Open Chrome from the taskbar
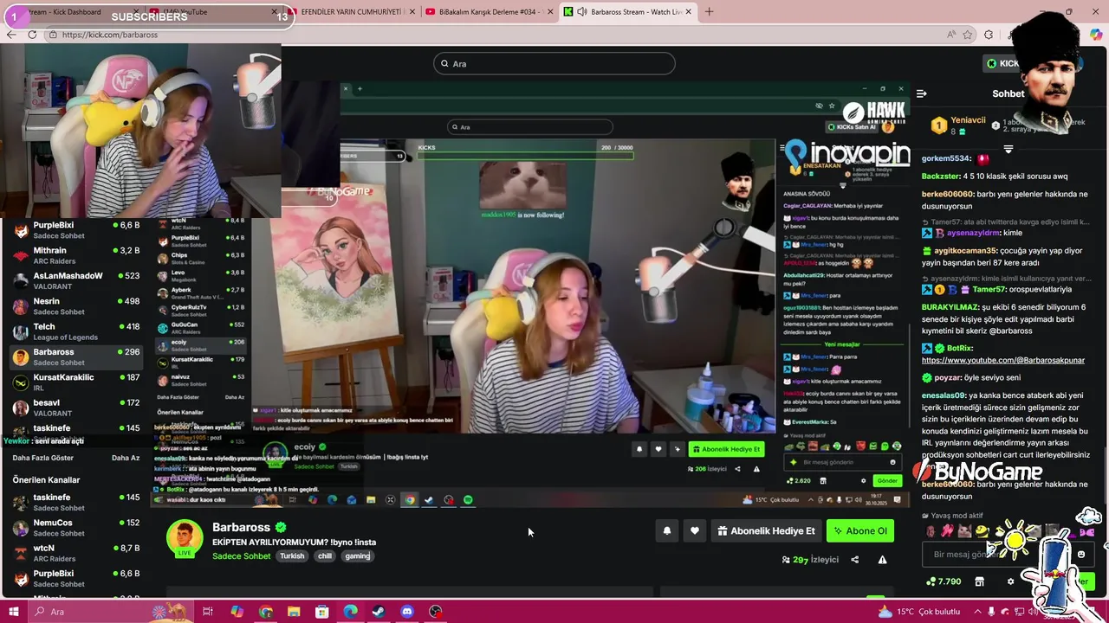 (265, 612)
